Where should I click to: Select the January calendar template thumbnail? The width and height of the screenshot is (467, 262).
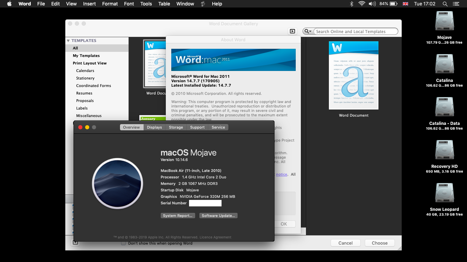[x=152, y=118]
